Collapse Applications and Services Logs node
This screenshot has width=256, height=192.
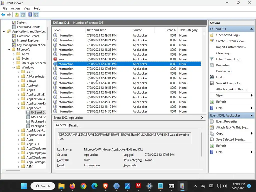4,31
